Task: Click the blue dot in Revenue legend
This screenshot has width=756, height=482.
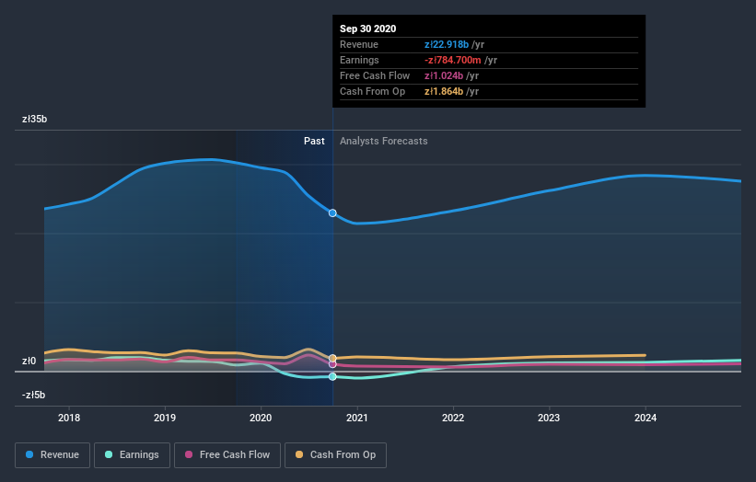Action: (x=29, y=454)
